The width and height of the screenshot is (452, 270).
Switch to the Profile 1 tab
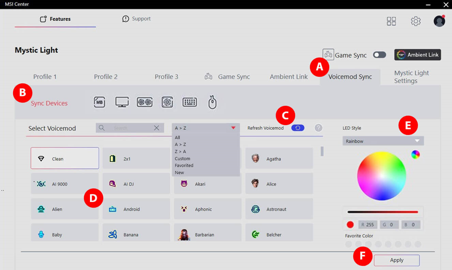click(45, 77)
